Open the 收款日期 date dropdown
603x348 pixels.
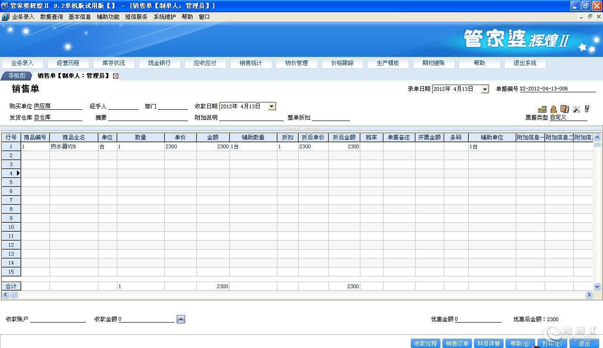pyautogui.click(x=271, y=106)
